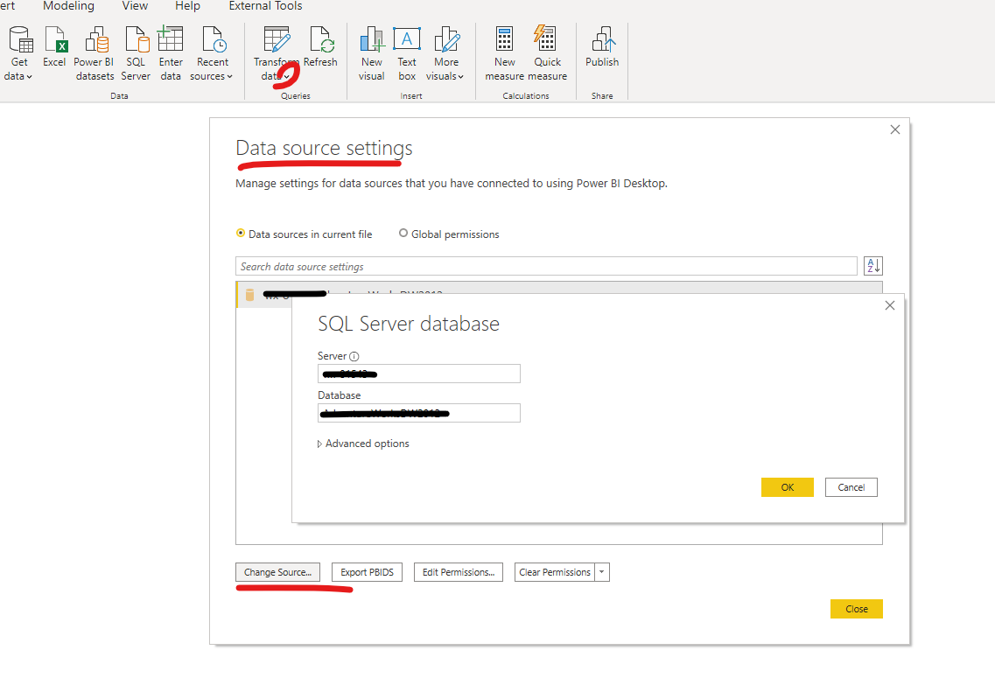This screenshot has height=692, width=995.
Task: Click Clear Permissions
Action: pos(555,572)
